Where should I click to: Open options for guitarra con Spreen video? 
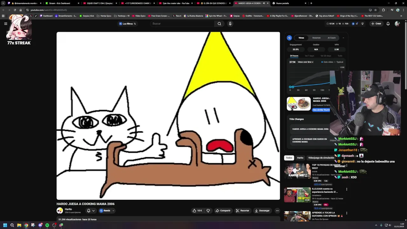(x=347, y=213)
